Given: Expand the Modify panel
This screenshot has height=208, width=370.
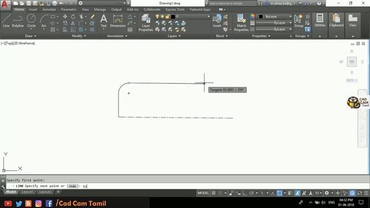Looking at the screenshot, I should click(x=79, y=36).
